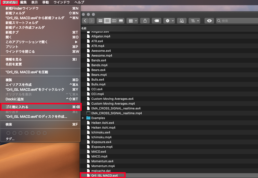Click "Orli_ISL MACD.ex4"を圧縮 menu item

point(27,72)
